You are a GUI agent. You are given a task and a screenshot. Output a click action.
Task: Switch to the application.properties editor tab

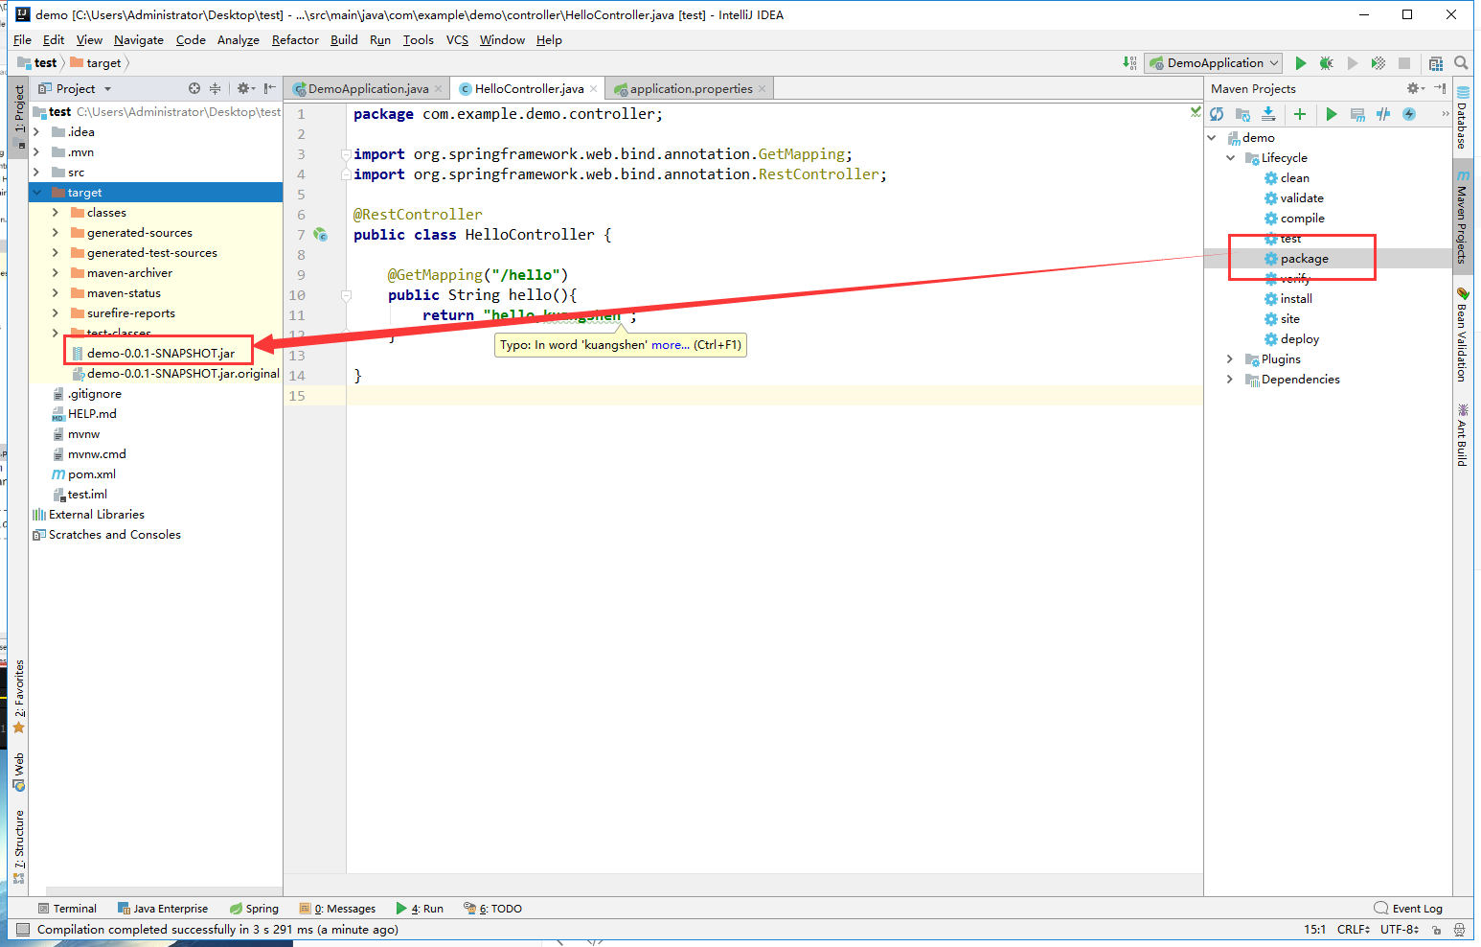coord(691,89)
